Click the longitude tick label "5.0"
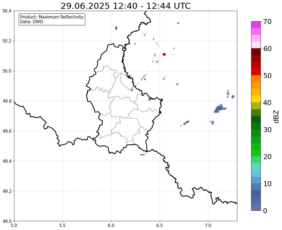The width and height of the screenshot is (282, 230). [14, 226]
